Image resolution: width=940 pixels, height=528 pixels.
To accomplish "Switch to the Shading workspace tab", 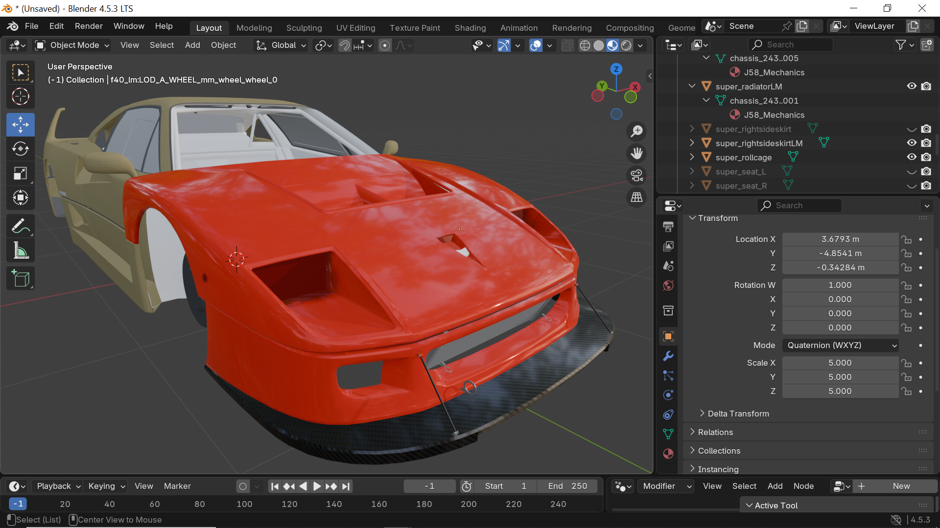I will 470,28.
